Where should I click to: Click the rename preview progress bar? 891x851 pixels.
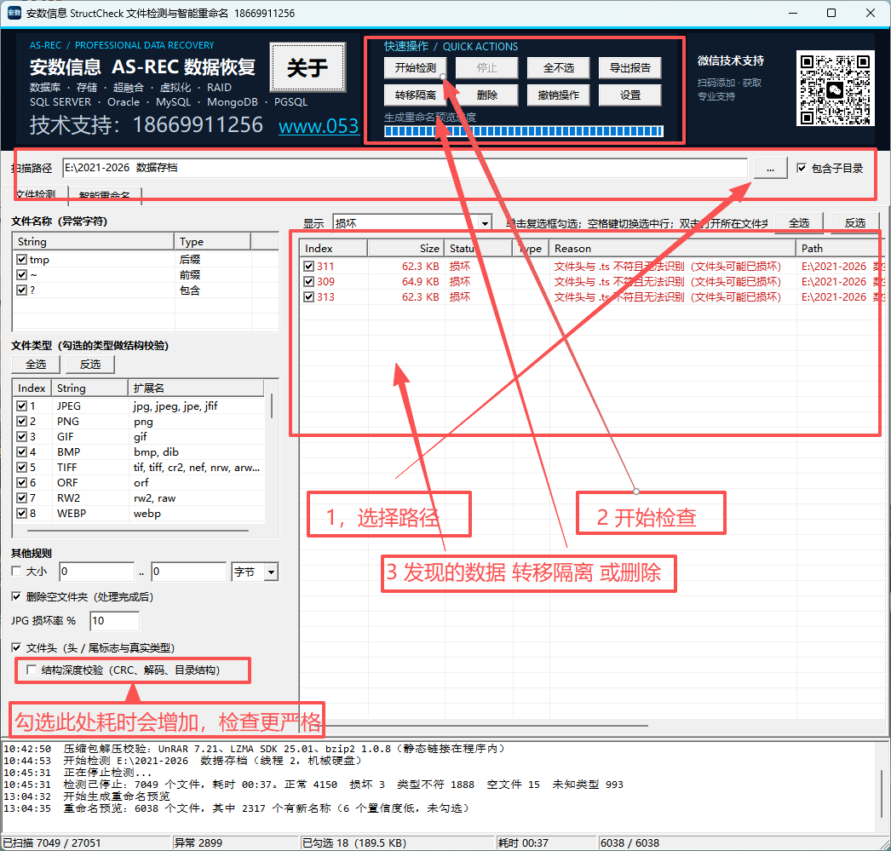tap(523, 132)
